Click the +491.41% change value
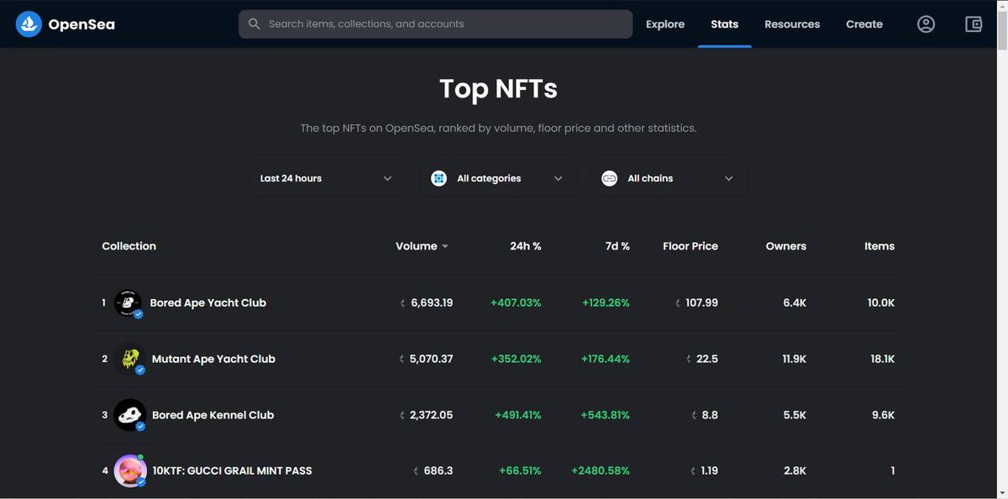Viewport: 1008px width, 499px height. pyautogui.click(x=518, y=415)
